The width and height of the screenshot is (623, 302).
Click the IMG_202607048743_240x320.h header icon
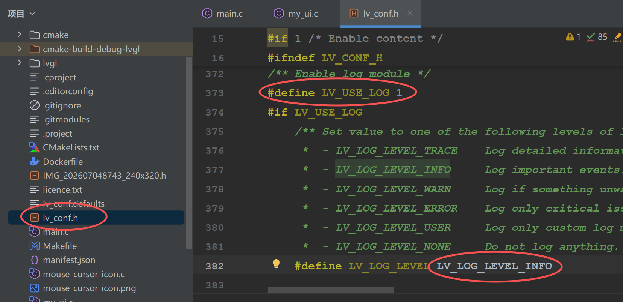[35, 176]
